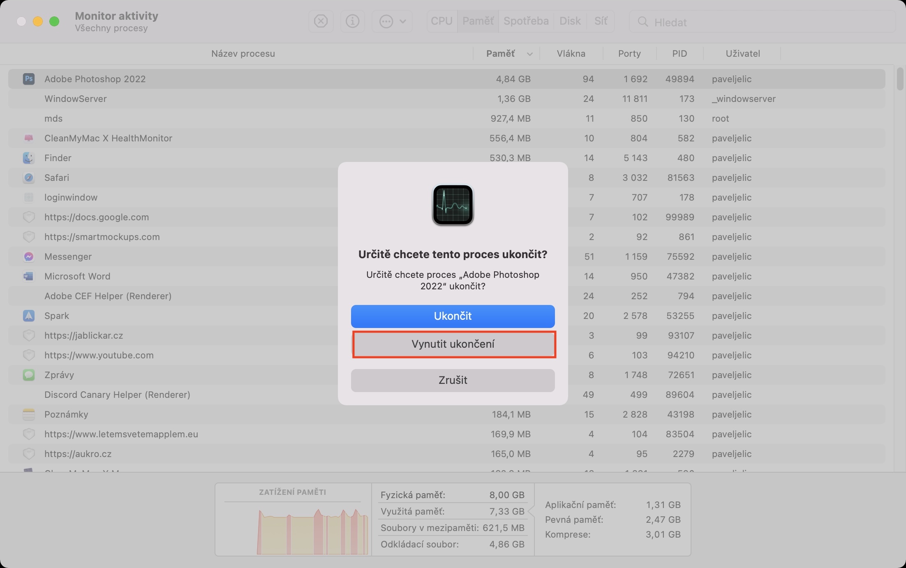906x568 pixels.
Task: Click the Spark mail app icon
Action: click(28, 316)
